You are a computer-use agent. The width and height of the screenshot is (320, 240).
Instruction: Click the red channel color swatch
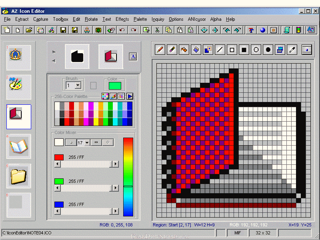(59, 157)
